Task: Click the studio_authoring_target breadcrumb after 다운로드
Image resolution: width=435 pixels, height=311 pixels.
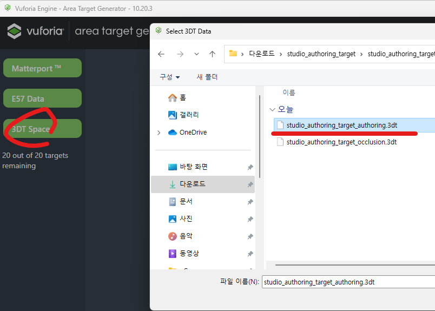Action: [x=321, y=54]
